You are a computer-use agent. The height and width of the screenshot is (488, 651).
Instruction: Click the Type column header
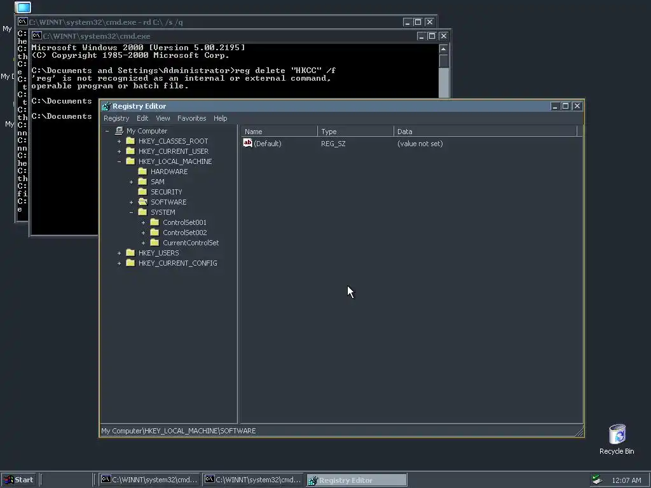(355, 132)
